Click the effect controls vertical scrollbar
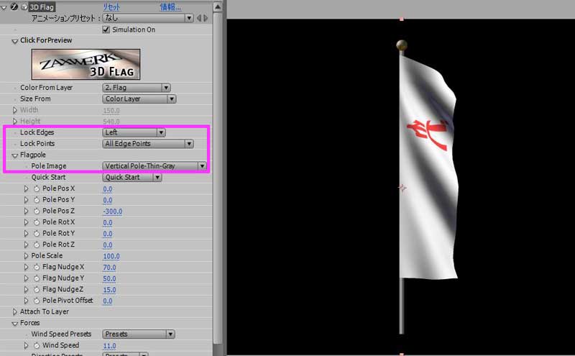Screen dimensions: 575x356 tap(218, 178)
